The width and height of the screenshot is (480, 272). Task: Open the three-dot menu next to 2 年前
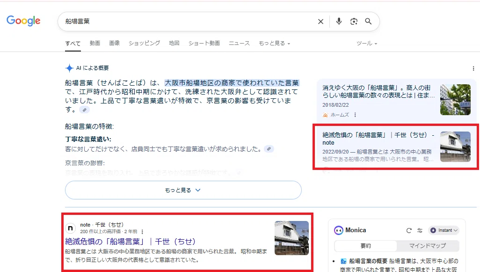(142, 232)
